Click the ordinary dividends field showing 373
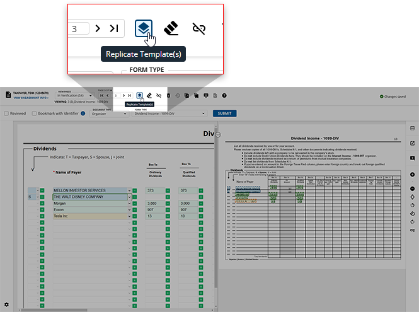 (155, 190)
